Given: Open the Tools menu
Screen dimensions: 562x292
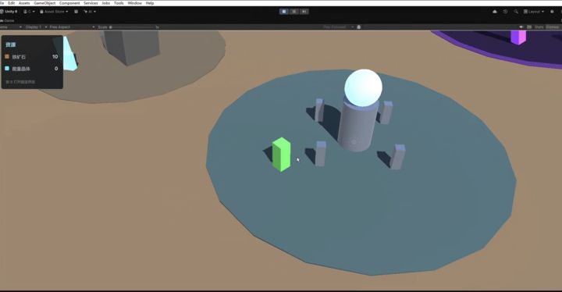Looking at the screenshot, I should (119, 3).
